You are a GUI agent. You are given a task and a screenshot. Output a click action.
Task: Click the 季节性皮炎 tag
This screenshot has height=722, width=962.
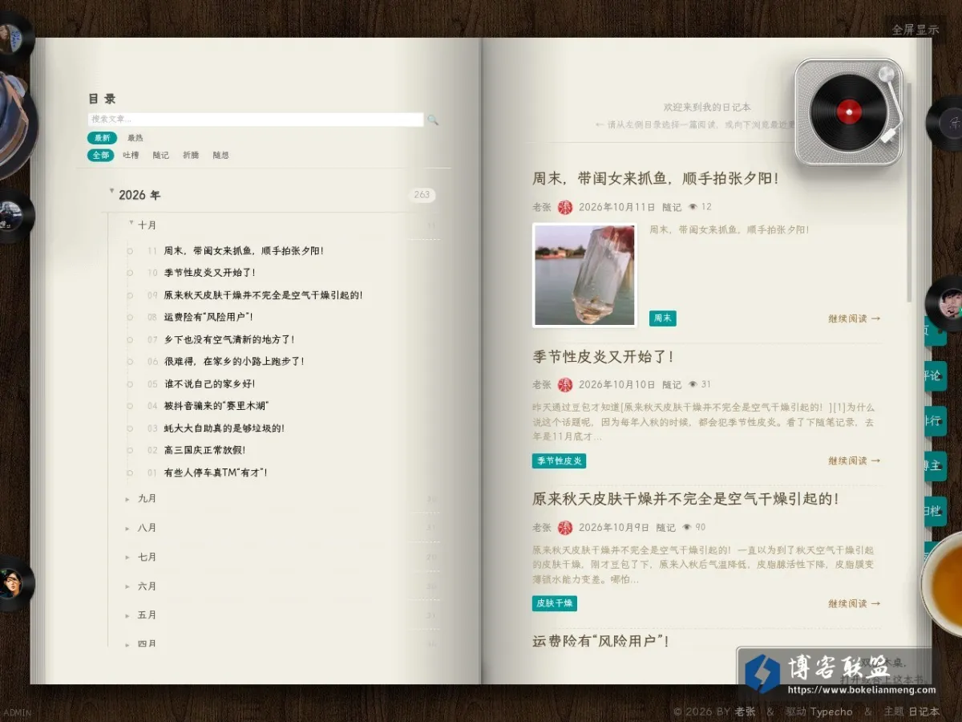[x=560, y=460]
